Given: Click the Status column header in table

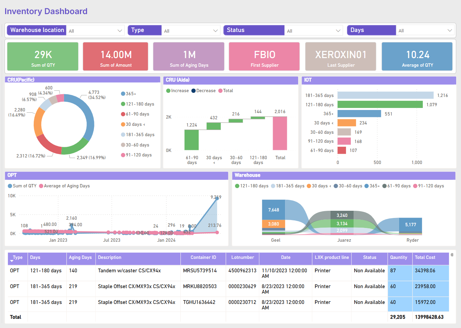Looking at the screenshot, I should point(369,258).
